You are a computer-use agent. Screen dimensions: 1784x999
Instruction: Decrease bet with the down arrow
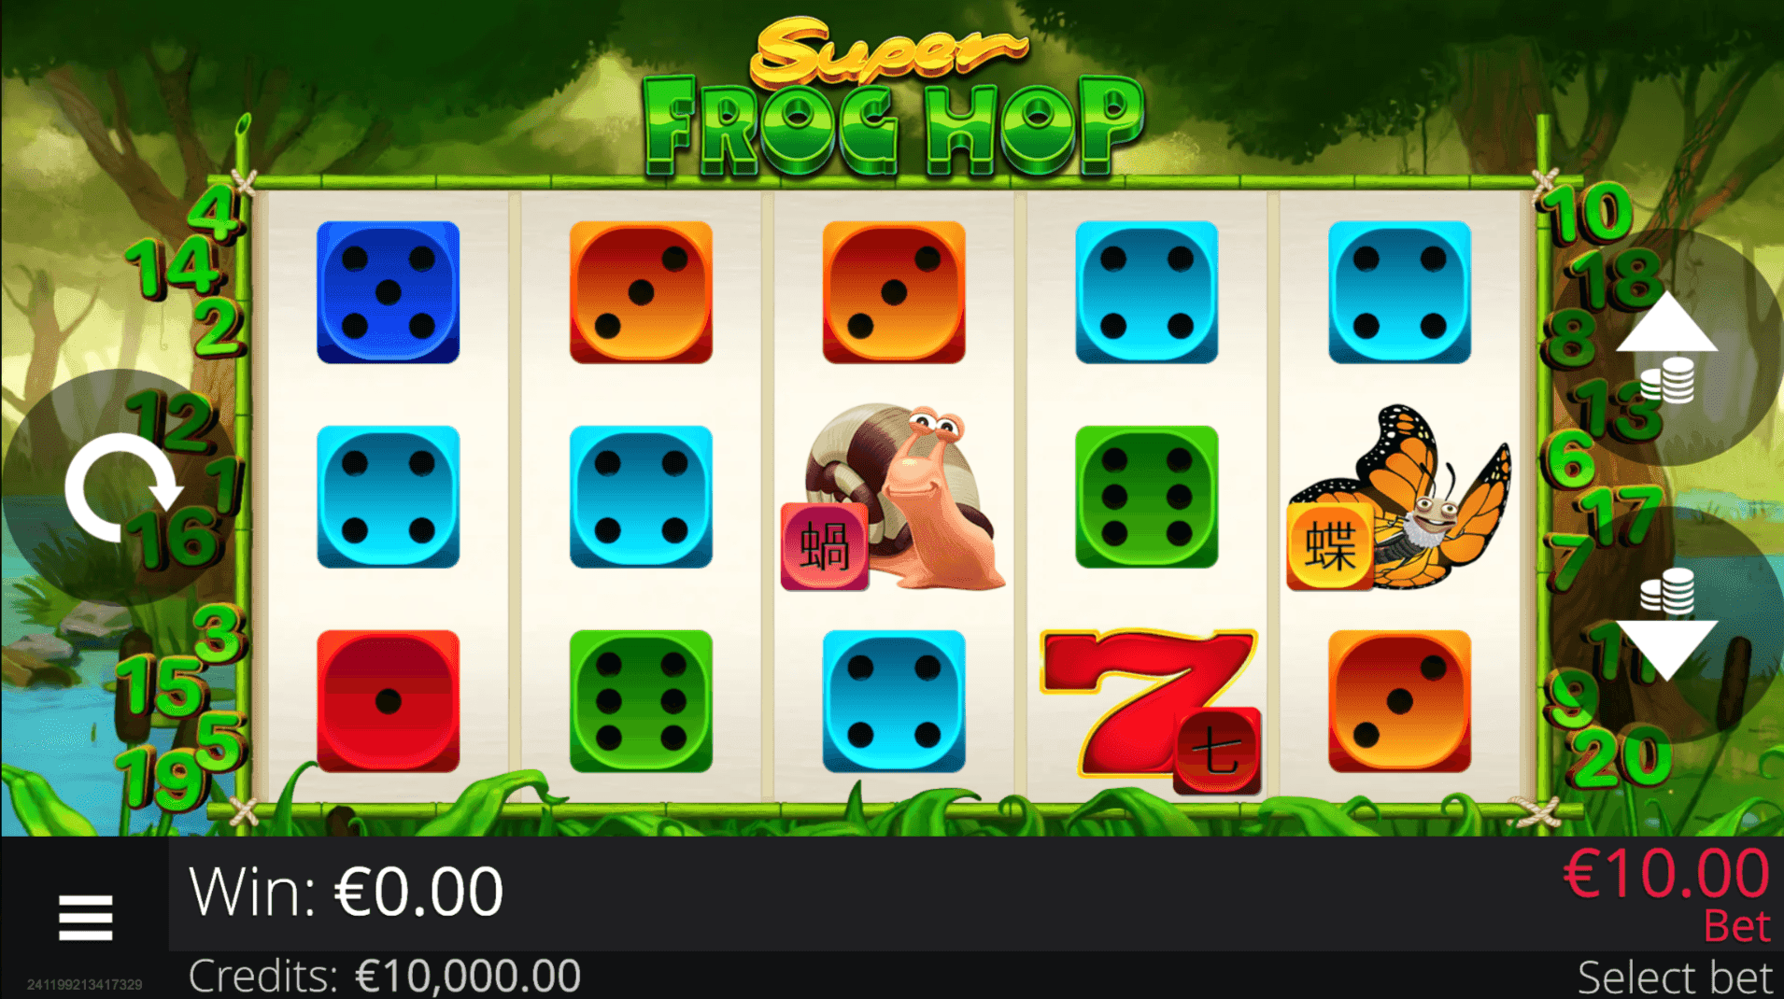(1666, 649)
